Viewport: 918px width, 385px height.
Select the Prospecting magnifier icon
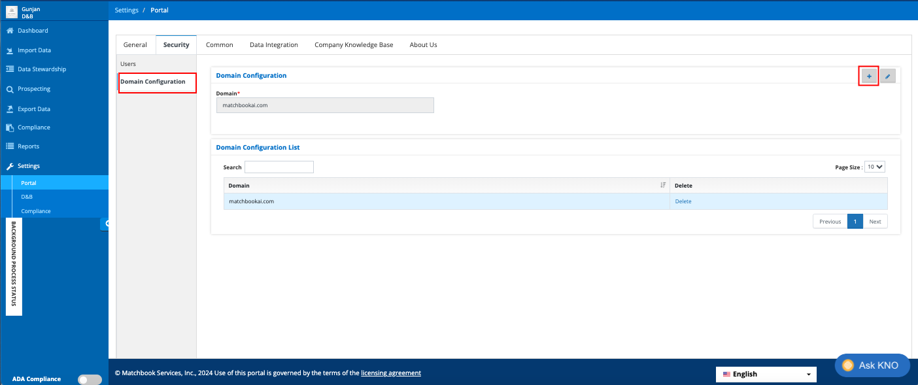point(10,89)
